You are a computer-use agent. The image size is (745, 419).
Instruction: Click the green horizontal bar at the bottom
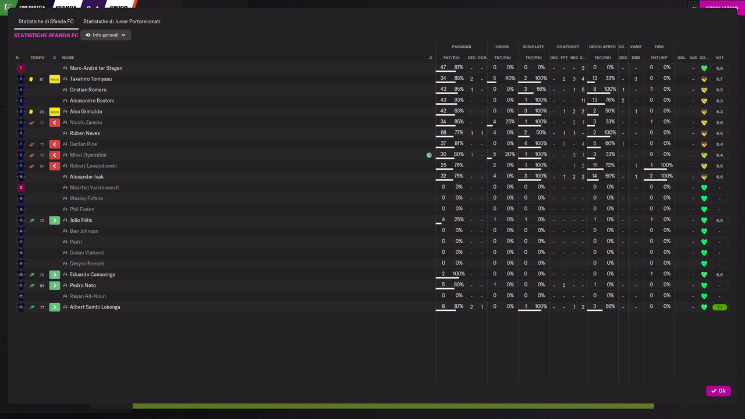point(393,406)
